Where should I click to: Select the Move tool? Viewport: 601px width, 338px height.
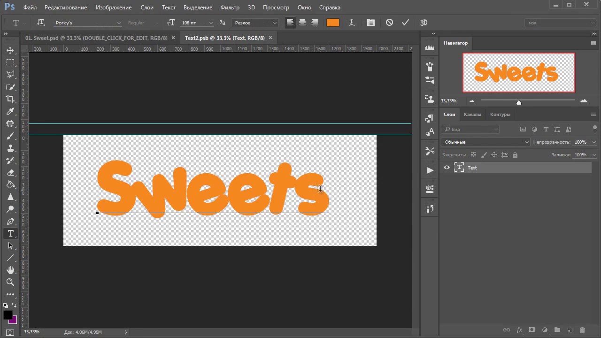pos(10,50)
